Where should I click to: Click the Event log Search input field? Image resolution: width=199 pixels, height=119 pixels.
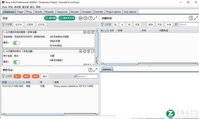coord(88,76)
